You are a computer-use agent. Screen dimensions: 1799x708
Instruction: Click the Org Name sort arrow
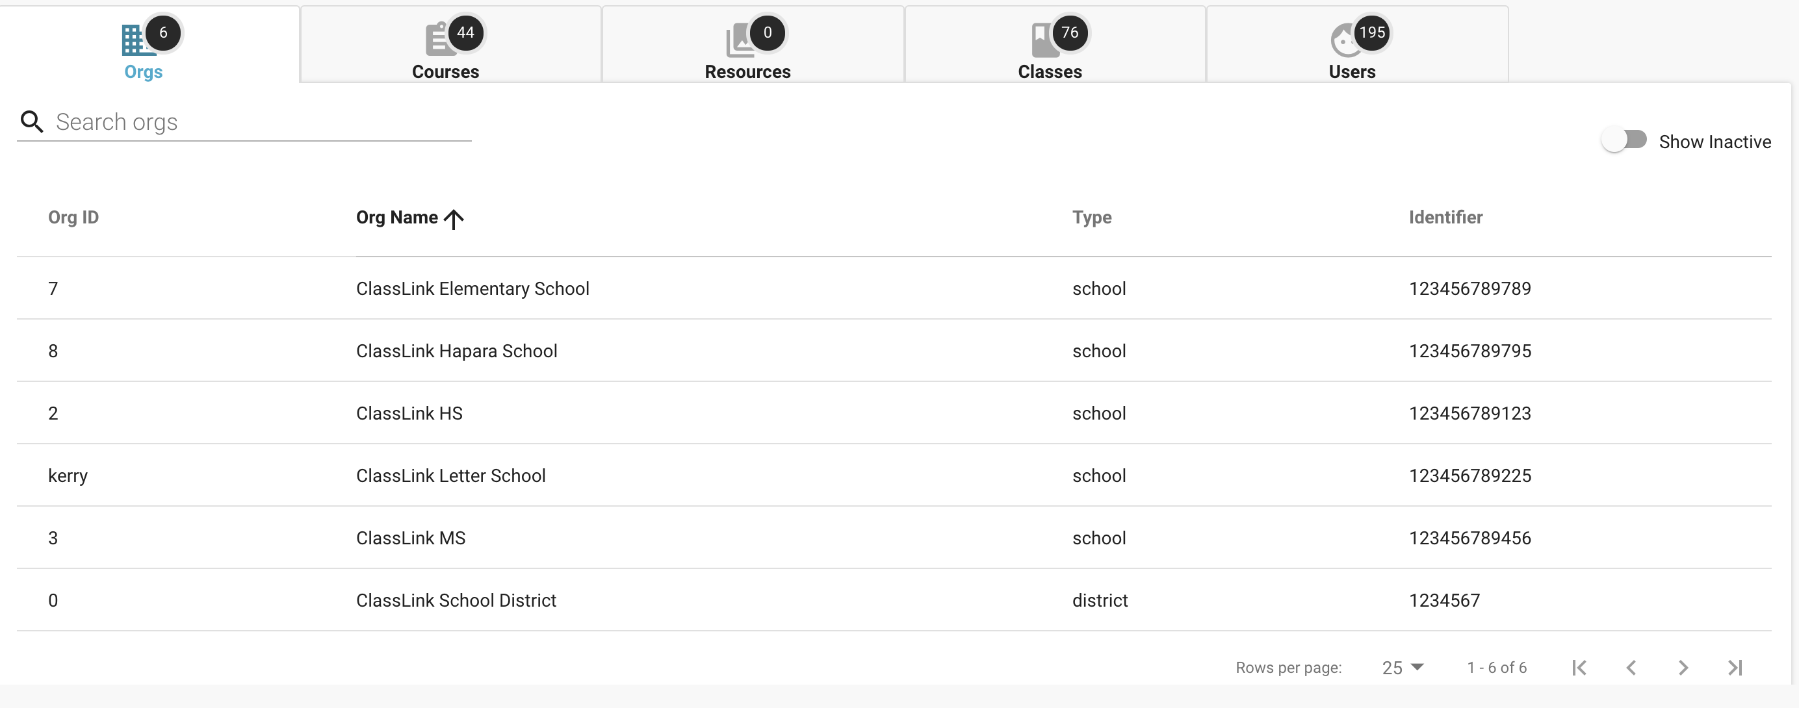coord(454,220)
